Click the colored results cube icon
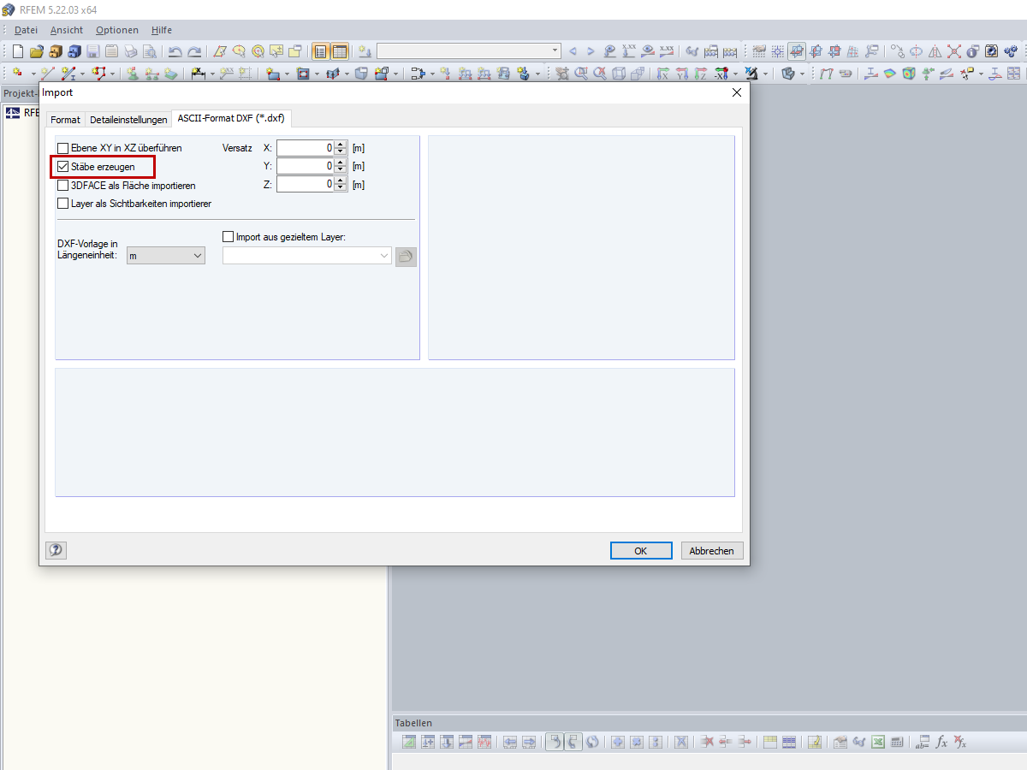This screenshot has height=770, width=1027. tap(908, 74)
